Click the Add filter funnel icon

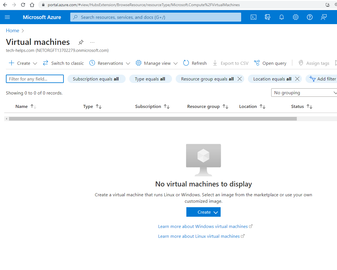pyautogui.click(x=312, y=79)
